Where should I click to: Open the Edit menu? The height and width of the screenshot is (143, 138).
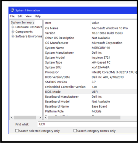pos(20,16)
